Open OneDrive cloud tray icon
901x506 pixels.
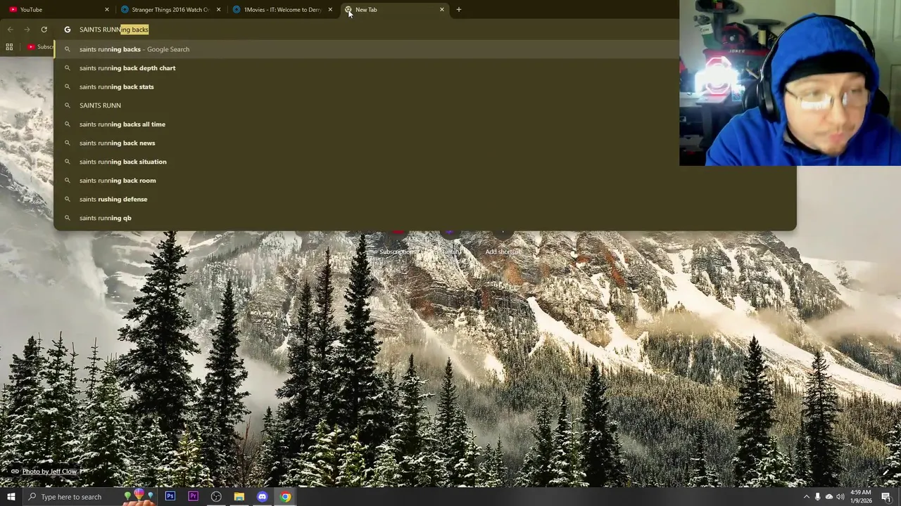(x=828, y=497)
